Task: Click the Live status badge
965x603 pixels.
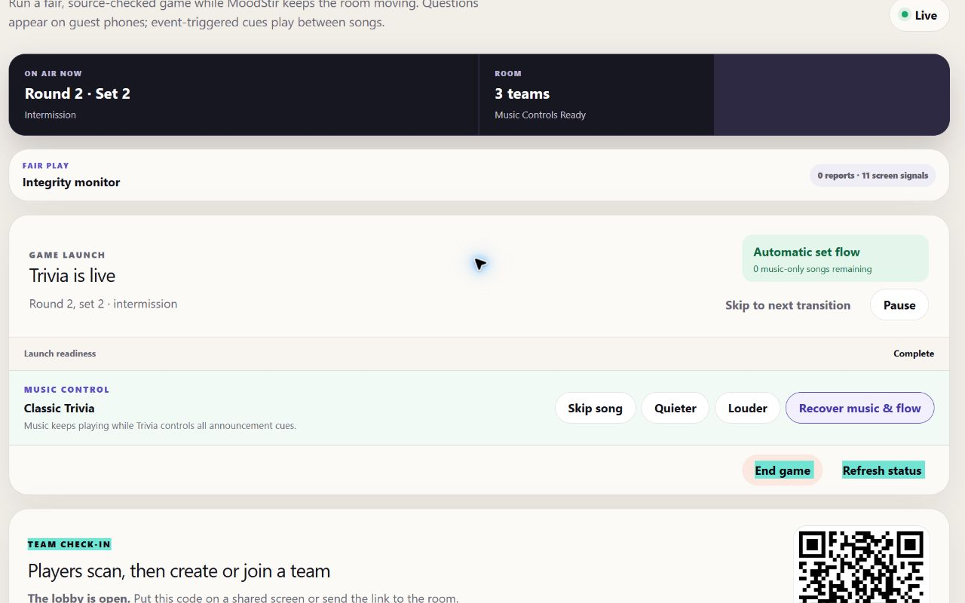Action: [919, 15]
